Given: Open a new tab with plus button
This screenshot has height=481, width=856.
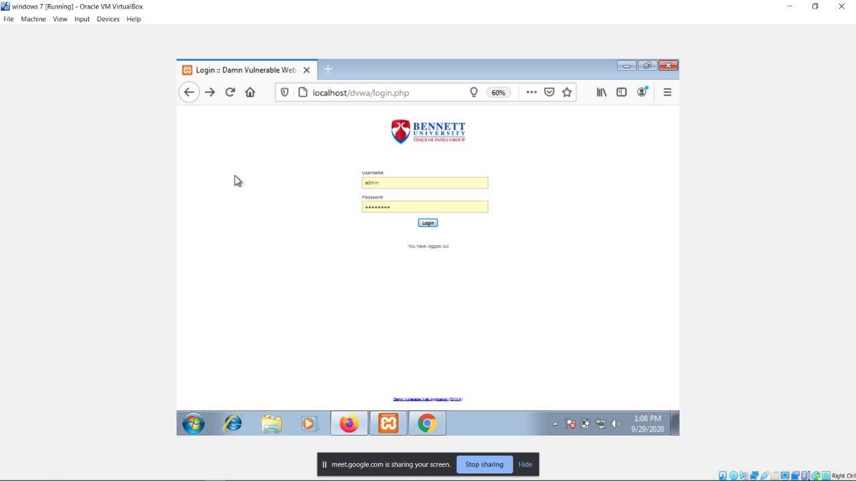Looking at the screenshot, I should click(328, 69).
